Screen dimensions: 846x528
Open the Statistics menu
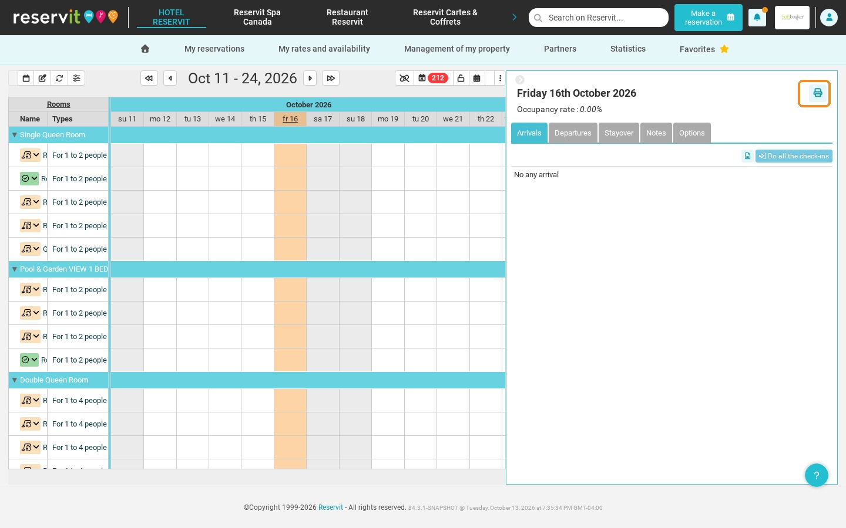628,49
